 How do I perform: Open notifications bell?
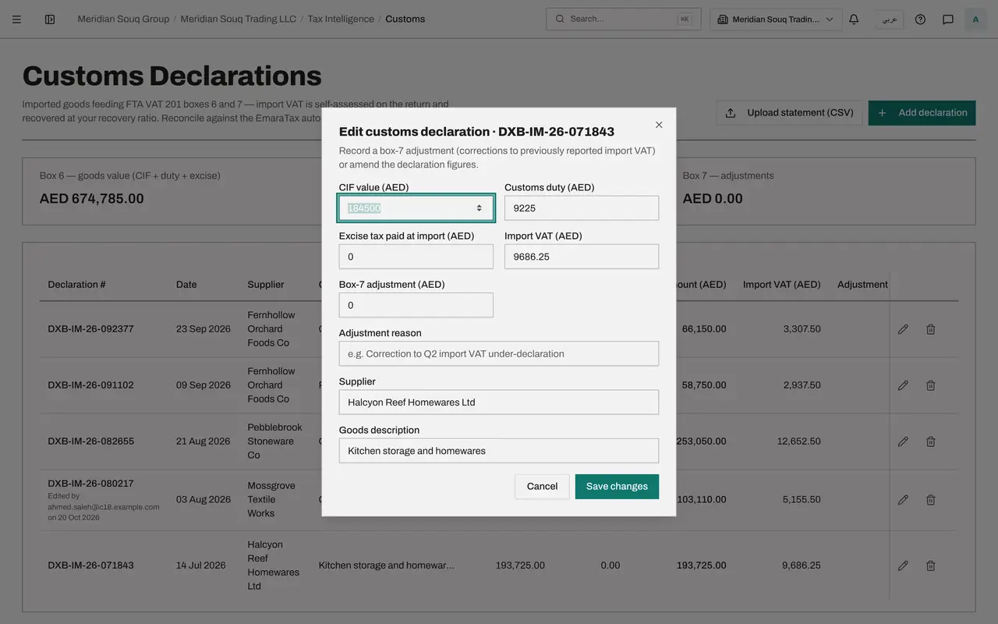[854, 19]
